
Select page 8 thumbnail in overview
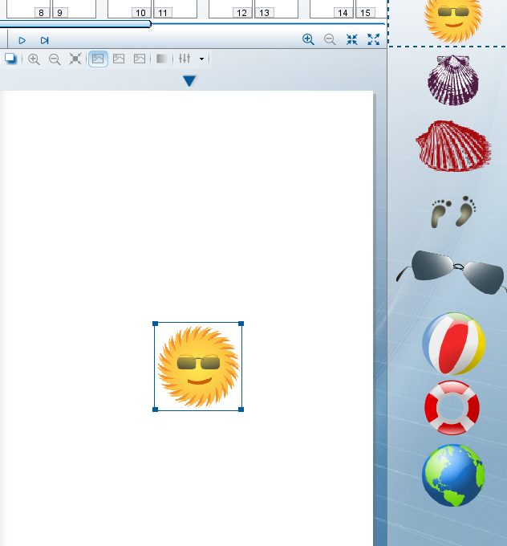[28, 9]
